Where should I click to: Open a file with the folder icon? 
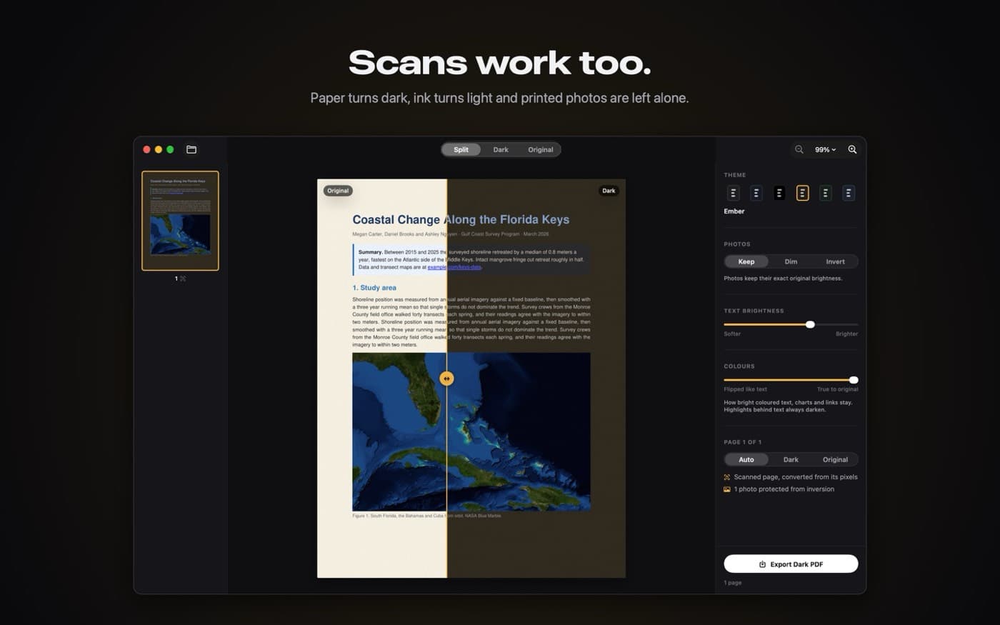191,149
